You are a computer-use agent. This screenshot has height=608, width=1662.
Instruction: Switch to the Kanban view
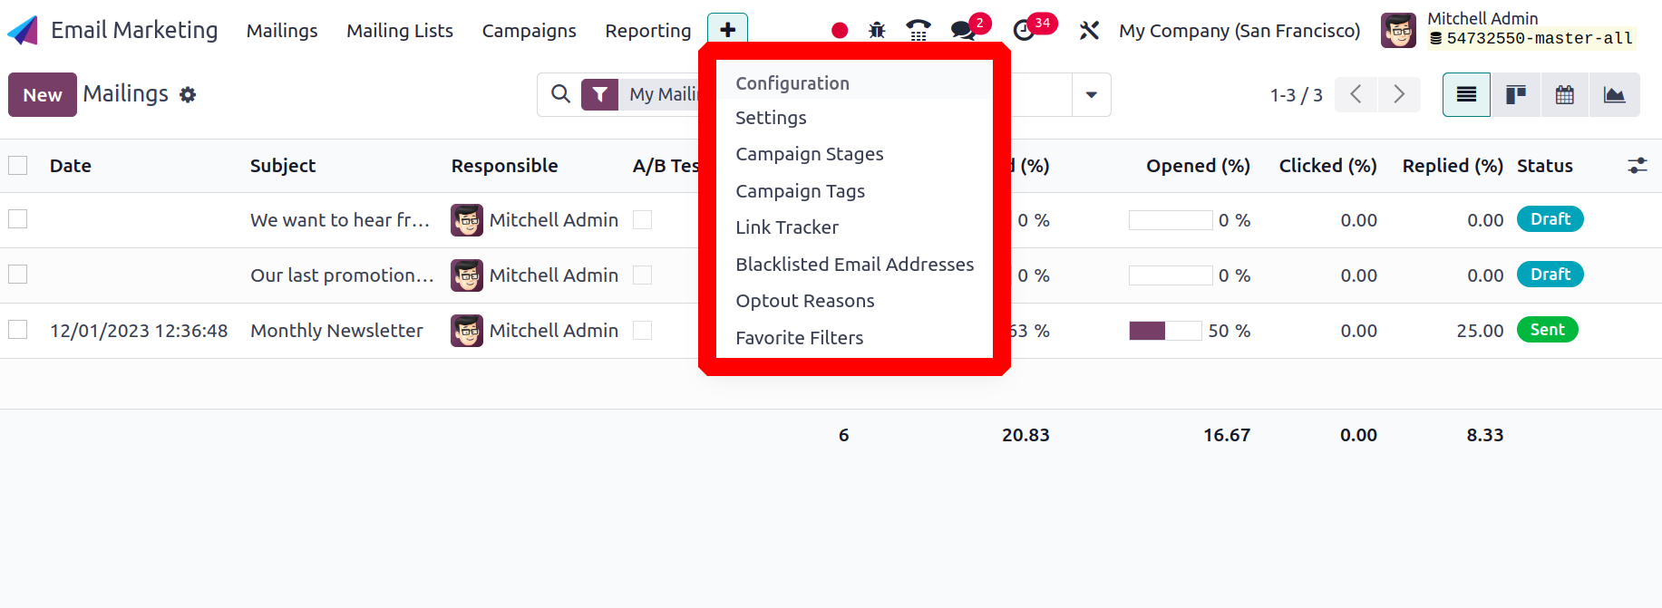[x=1515, y=94]
